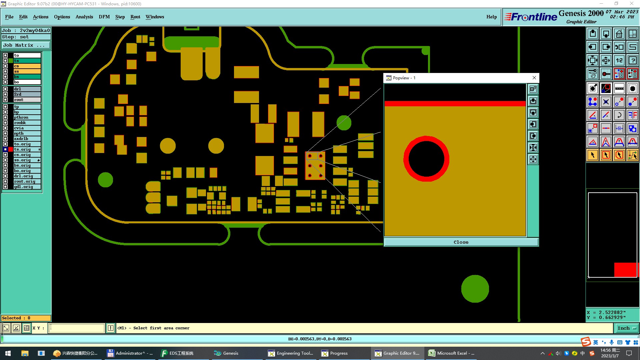This screenshot has height=360, width=640.
Task: Toggle checkbox for the rout layer
Action: point(5,100)
